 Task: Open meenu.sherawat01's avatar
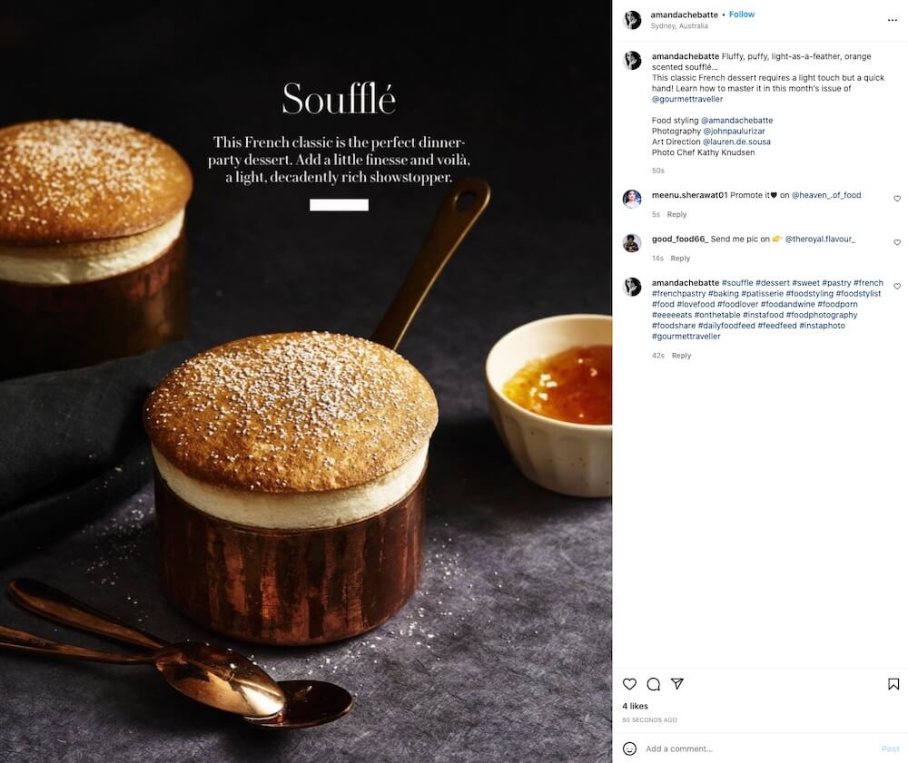pos(632,199)
